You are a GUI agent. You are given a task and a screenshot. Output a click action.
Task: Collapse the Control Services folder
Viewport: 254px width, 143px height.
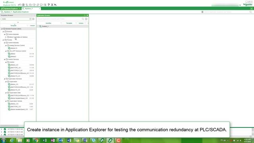(4, 59)
